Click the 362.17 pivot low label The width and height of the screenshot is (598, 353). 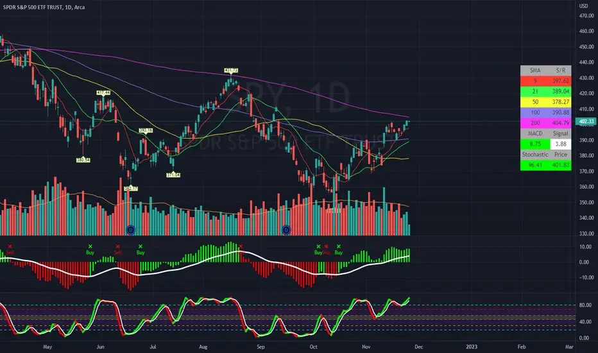pyautogui.click(x=131, y=189)
